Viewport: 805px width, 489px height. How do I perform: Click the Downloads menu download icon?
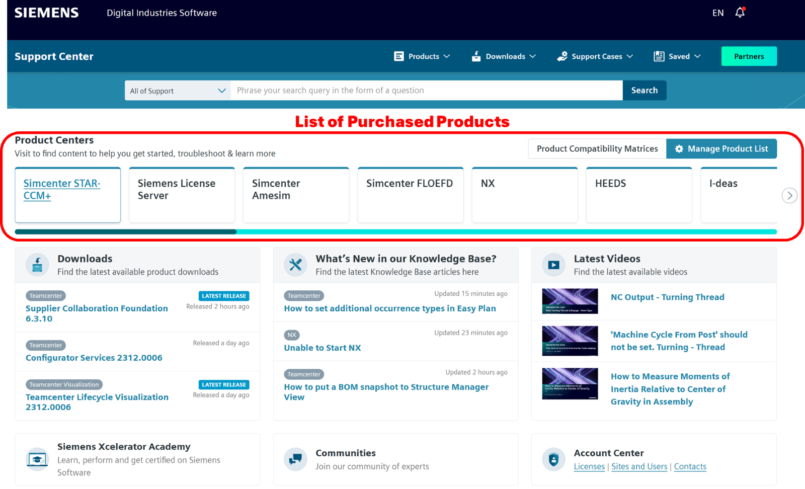click(476, 56)
